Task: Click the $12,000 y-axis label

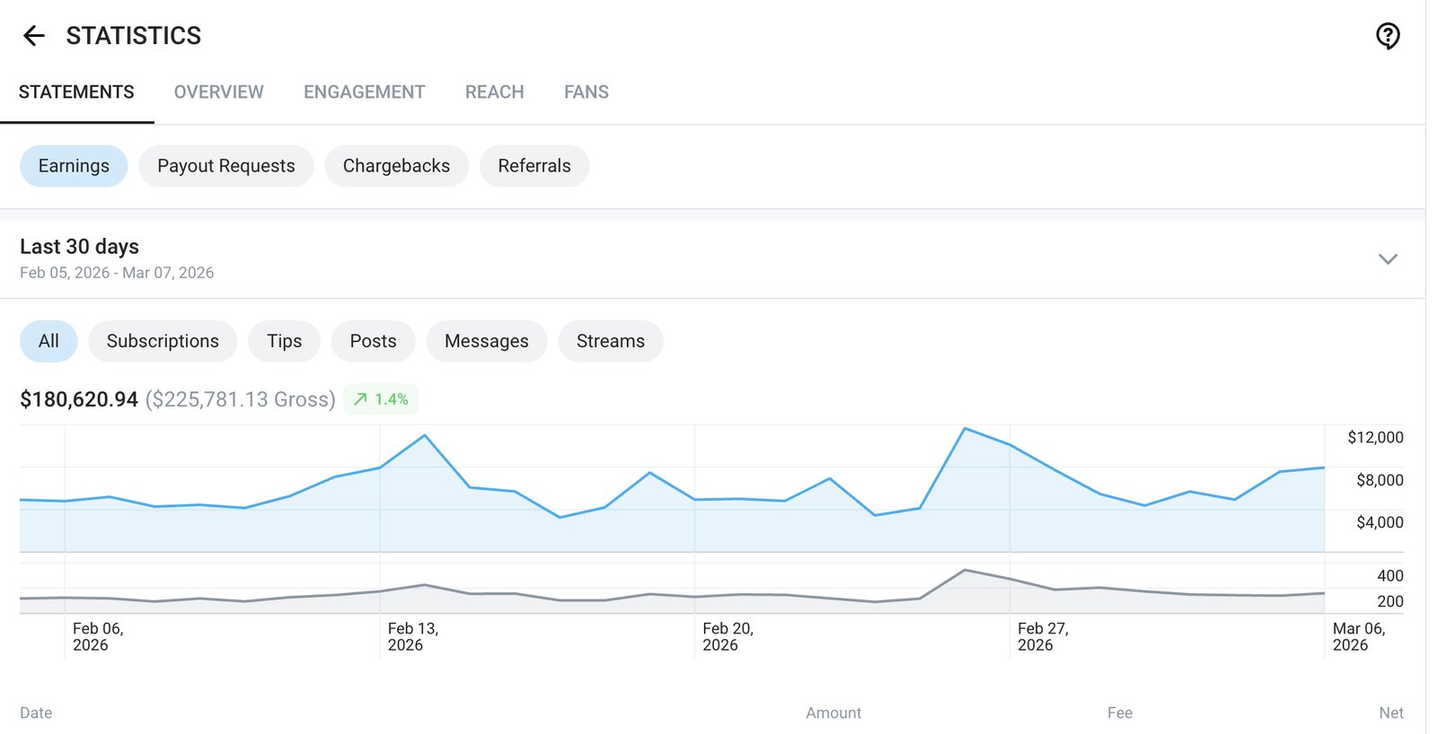Action: (1375, 437)
